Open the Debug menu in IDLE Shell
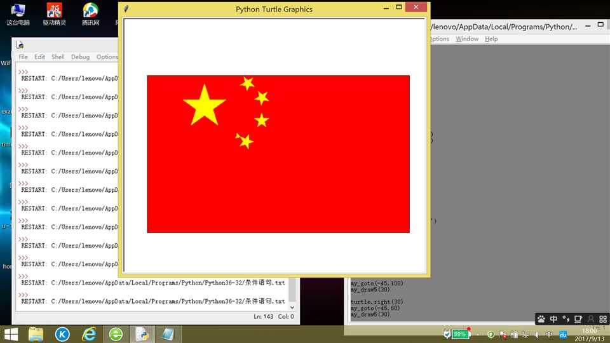The image size is (610, 343). coord(80,57)
